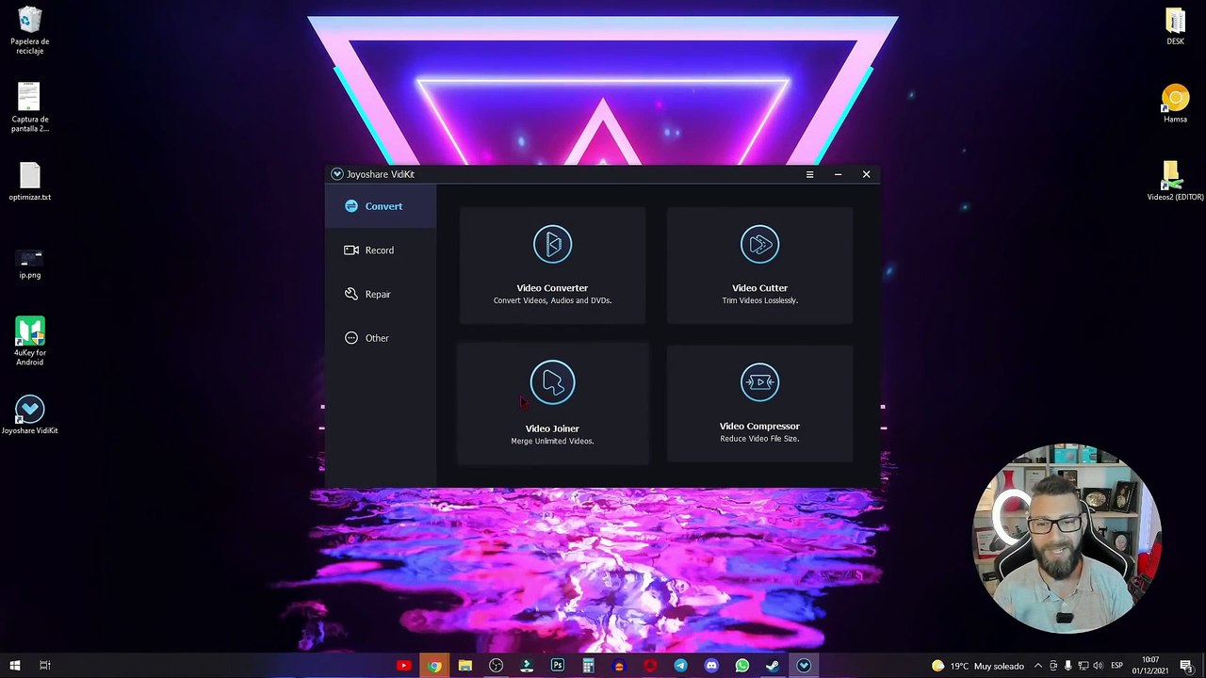Open the Video Converter tool
1206x678 pixels.
click(x=552, y=266)
